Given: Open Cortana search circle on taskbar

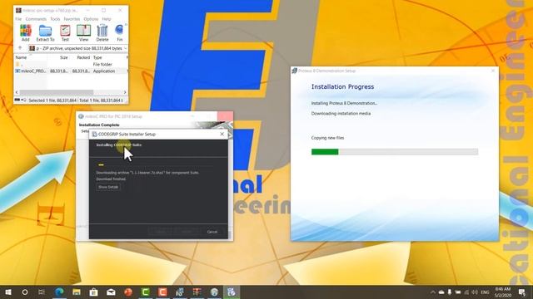Looking at the screenshot, I should coord(25,292).
